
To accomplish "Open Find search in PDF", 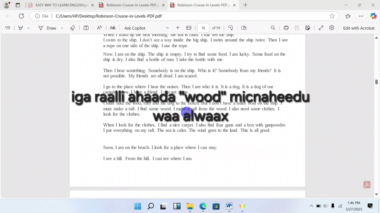I will pos(273,28).
